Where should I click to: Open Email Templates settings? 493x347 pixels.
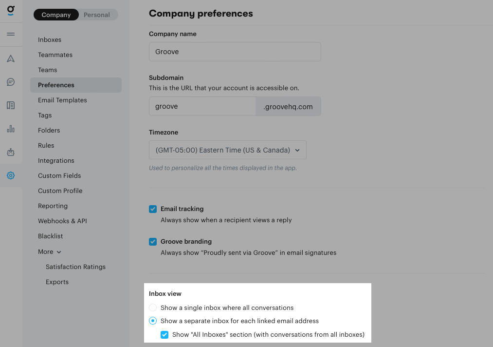(x=62, y=100)
